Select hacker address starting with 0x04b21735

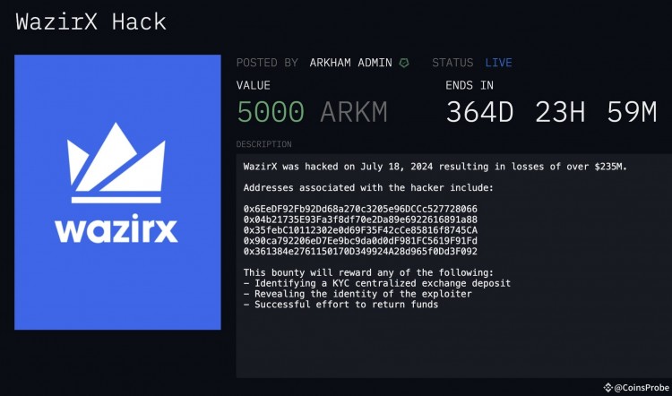(x=360, y=220)
